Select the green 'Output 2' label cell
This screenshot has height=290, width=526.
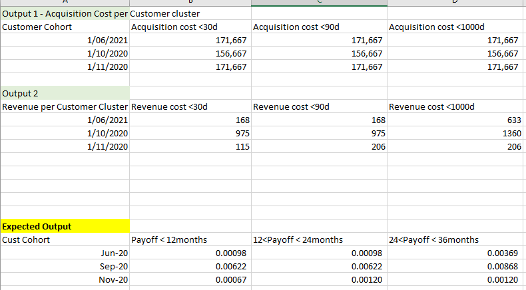coord(65,93)
